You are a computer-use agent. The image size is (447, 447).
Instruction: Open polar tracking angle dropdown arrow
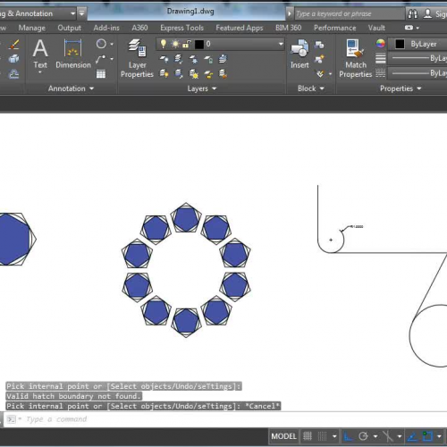coord(375,436)
